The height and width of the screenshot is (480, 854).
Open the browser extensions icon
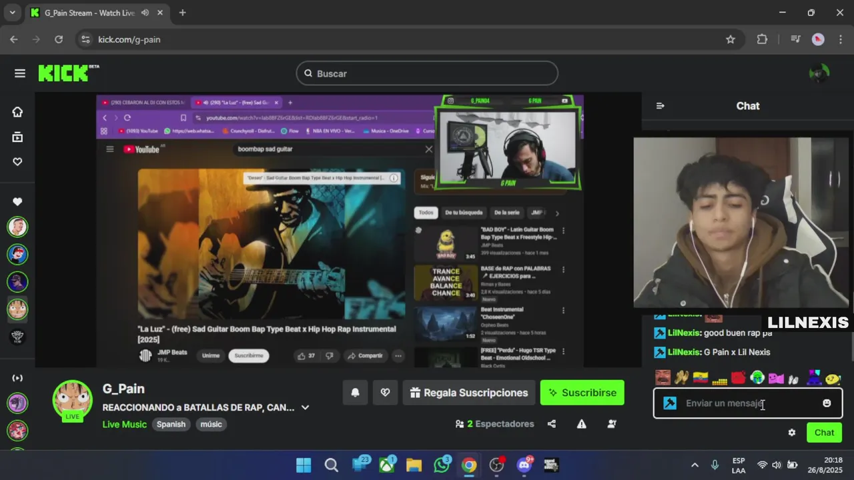point(762,39)
